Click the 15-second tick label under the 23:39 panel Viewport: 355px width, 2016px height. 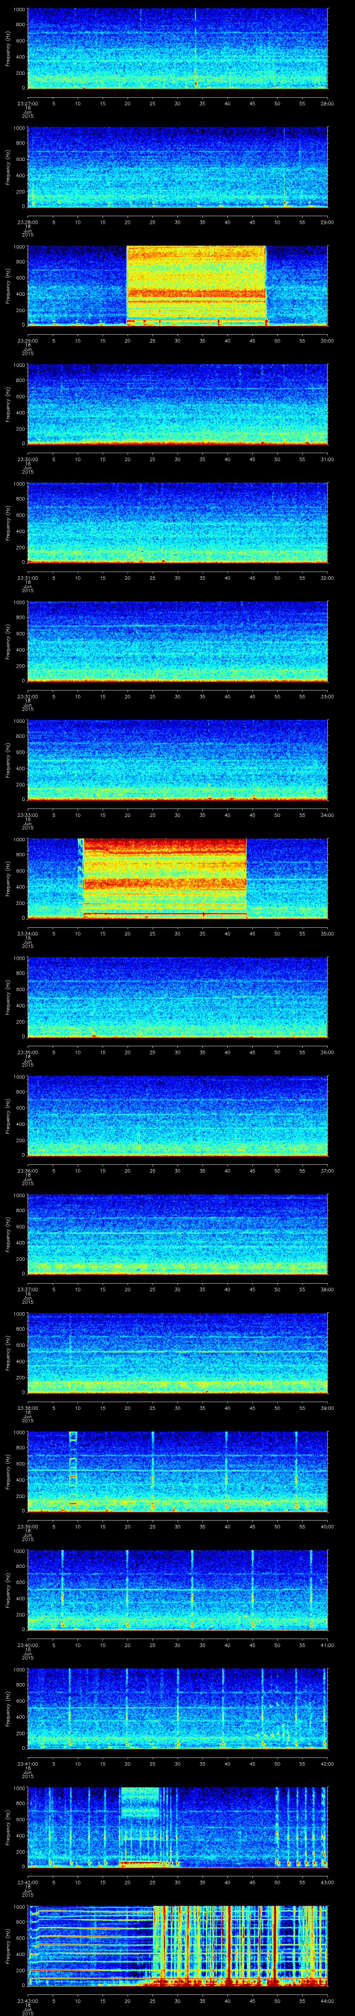coord(102,1527)
